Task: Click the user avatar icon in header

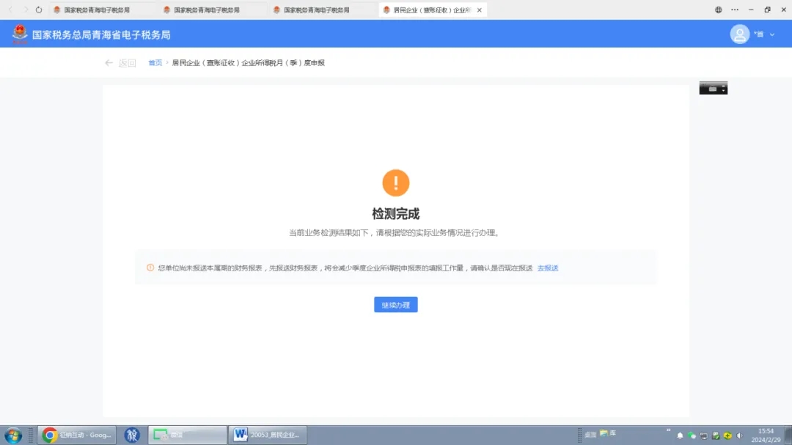Action: tap(739, 34)
